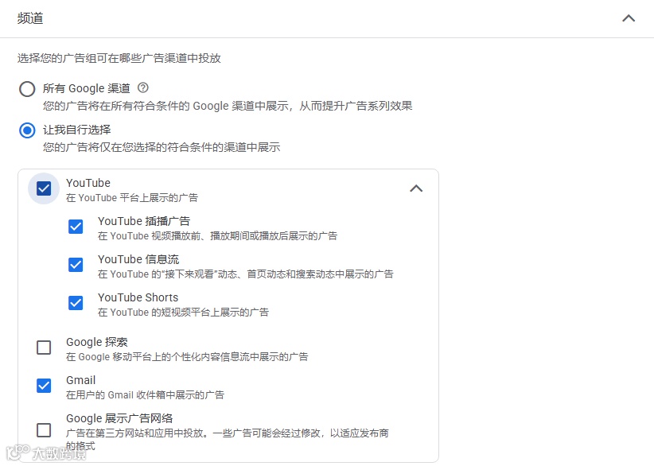Click the Google 探索 label

pyautogui.click(x=97, y=342)
